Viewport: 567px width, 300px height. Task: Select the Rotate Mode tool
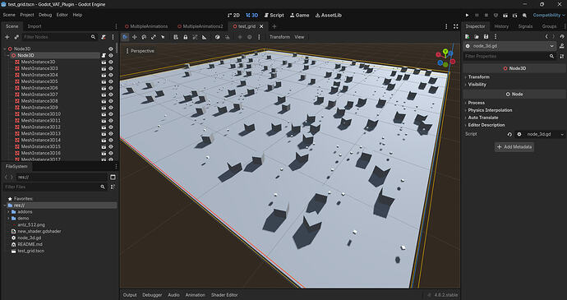144,37
